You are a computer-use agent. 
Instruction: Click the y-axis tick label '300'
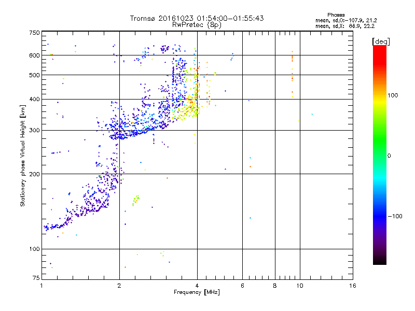pos(34,131)
